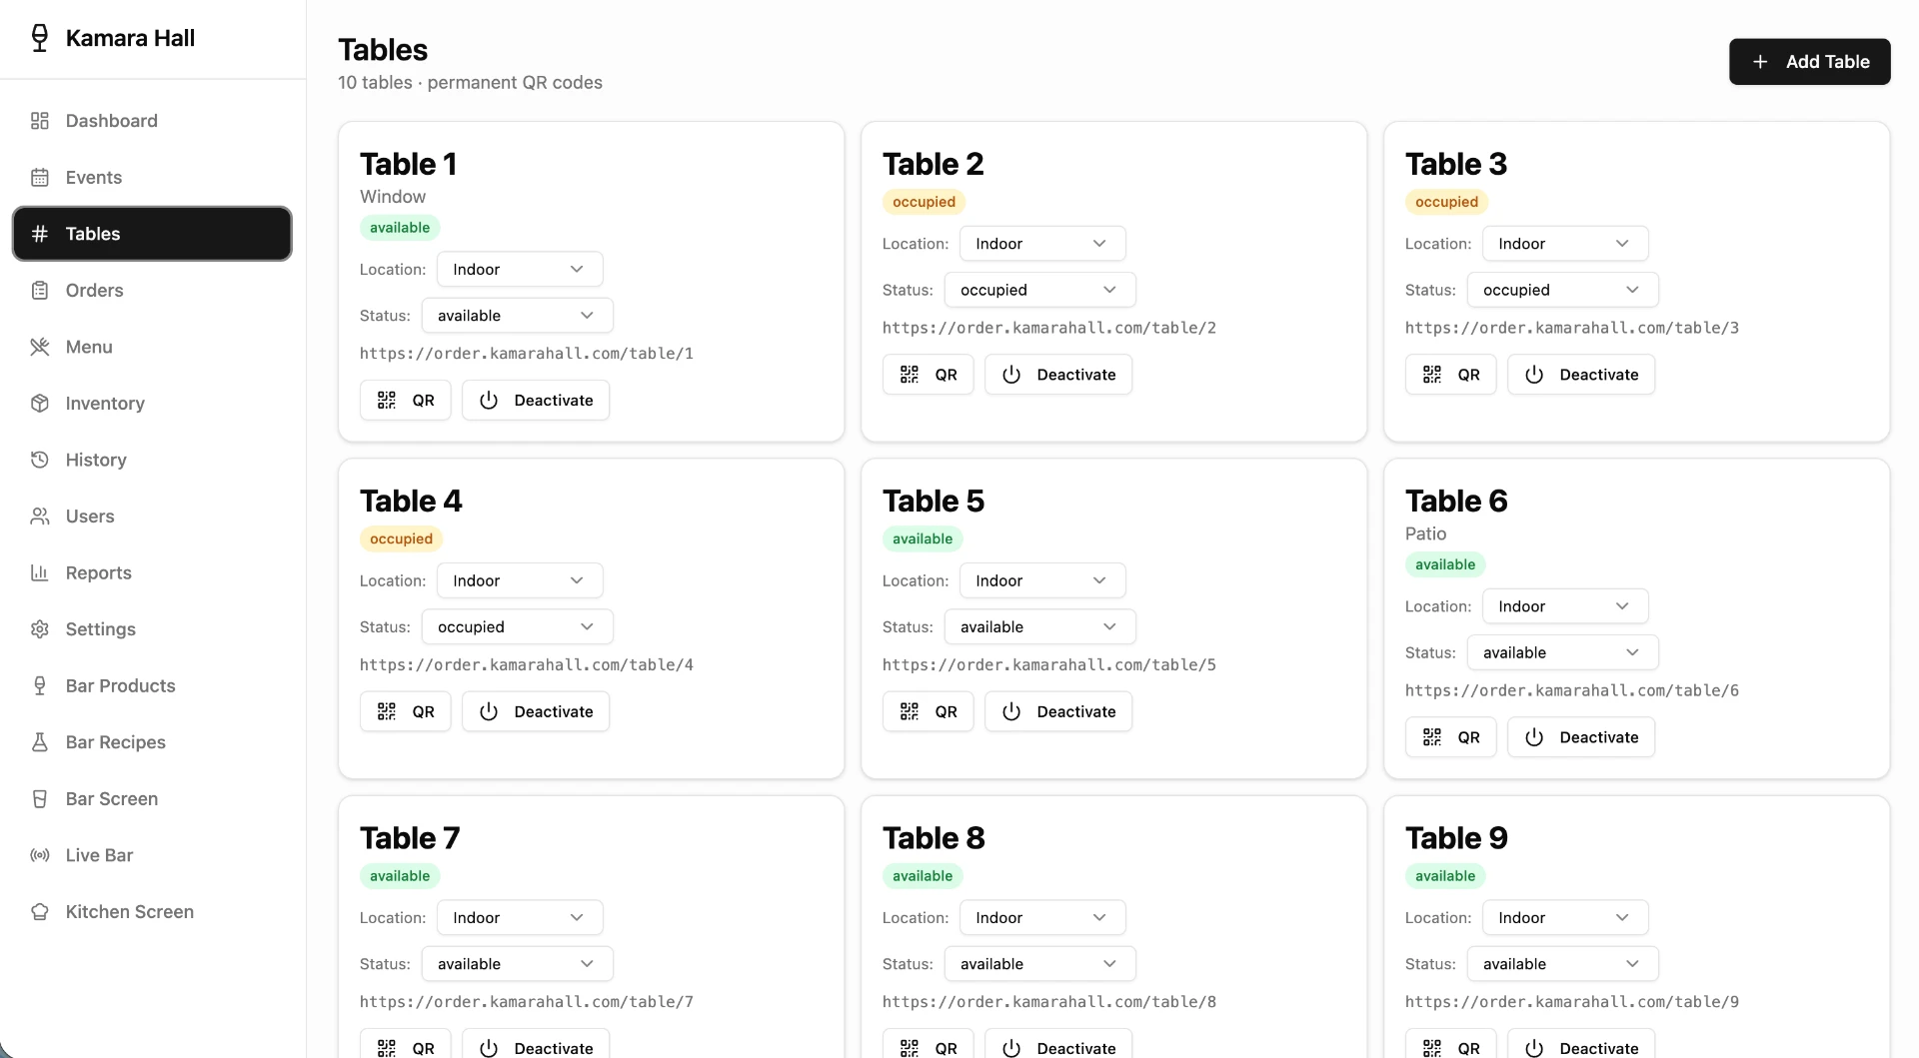Click the Inventory box icon
The width and height of the screenshot is (1919, 1058).
40,404
